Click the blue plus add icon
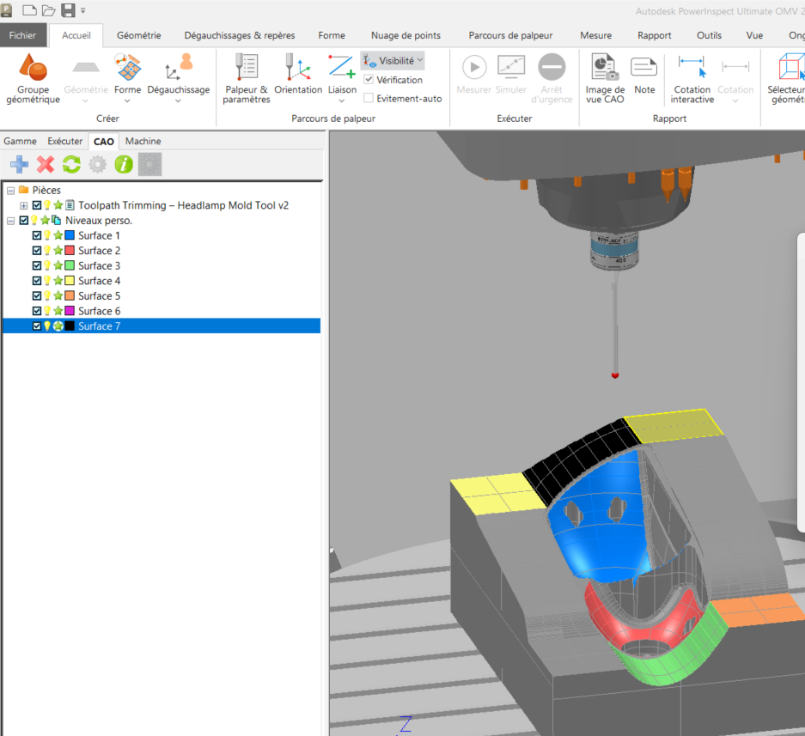 (19, 165)
